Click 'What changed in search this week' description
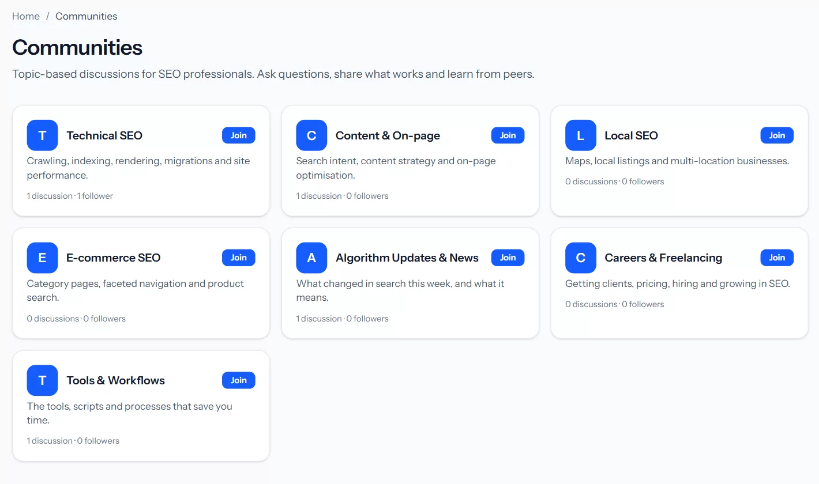Screen dimensions: 819x484 pyautogui.click(x=400, y=290)
